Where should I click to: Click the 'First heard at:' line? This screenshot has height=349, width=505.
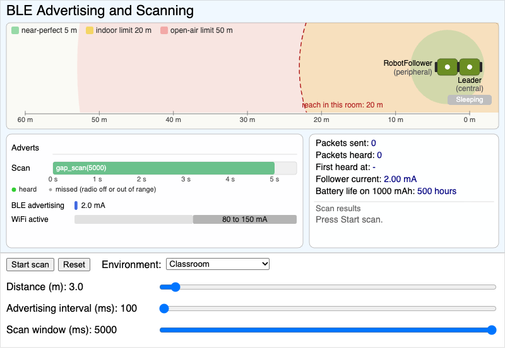click(345, 167)
